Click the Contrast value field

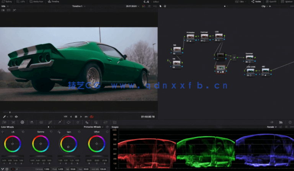pos(47,169)
